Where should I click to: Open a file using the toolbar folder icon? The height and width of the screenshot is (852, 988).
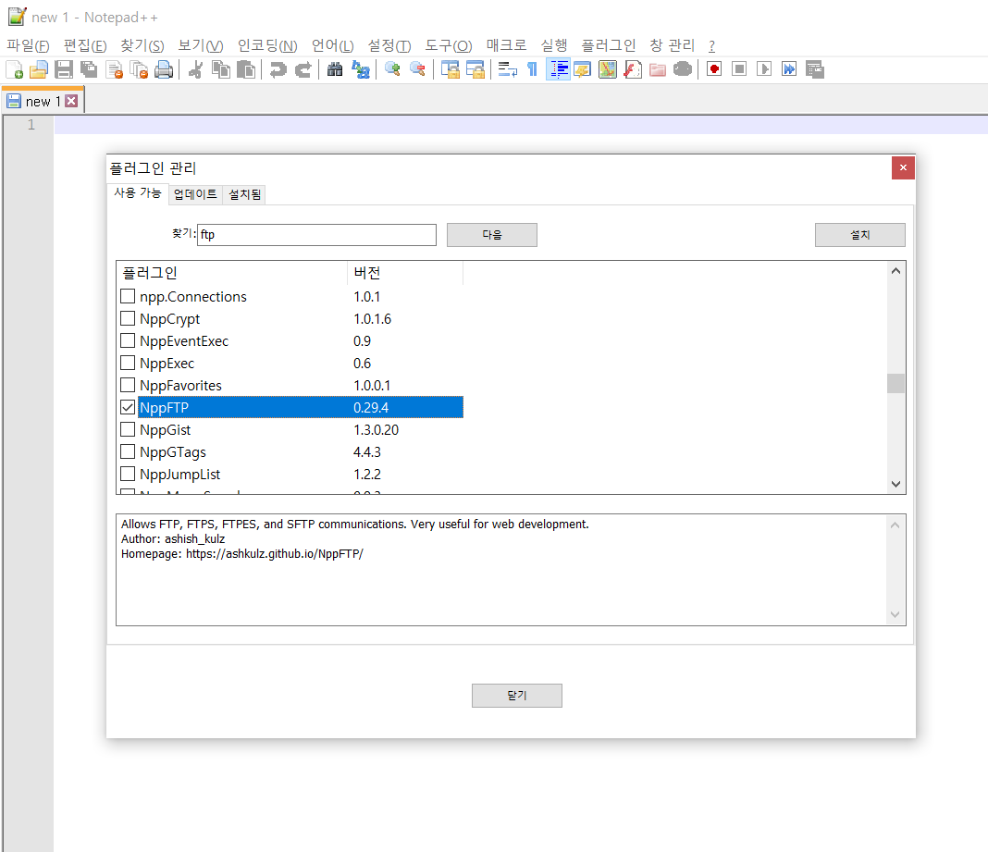coord(39,69)
